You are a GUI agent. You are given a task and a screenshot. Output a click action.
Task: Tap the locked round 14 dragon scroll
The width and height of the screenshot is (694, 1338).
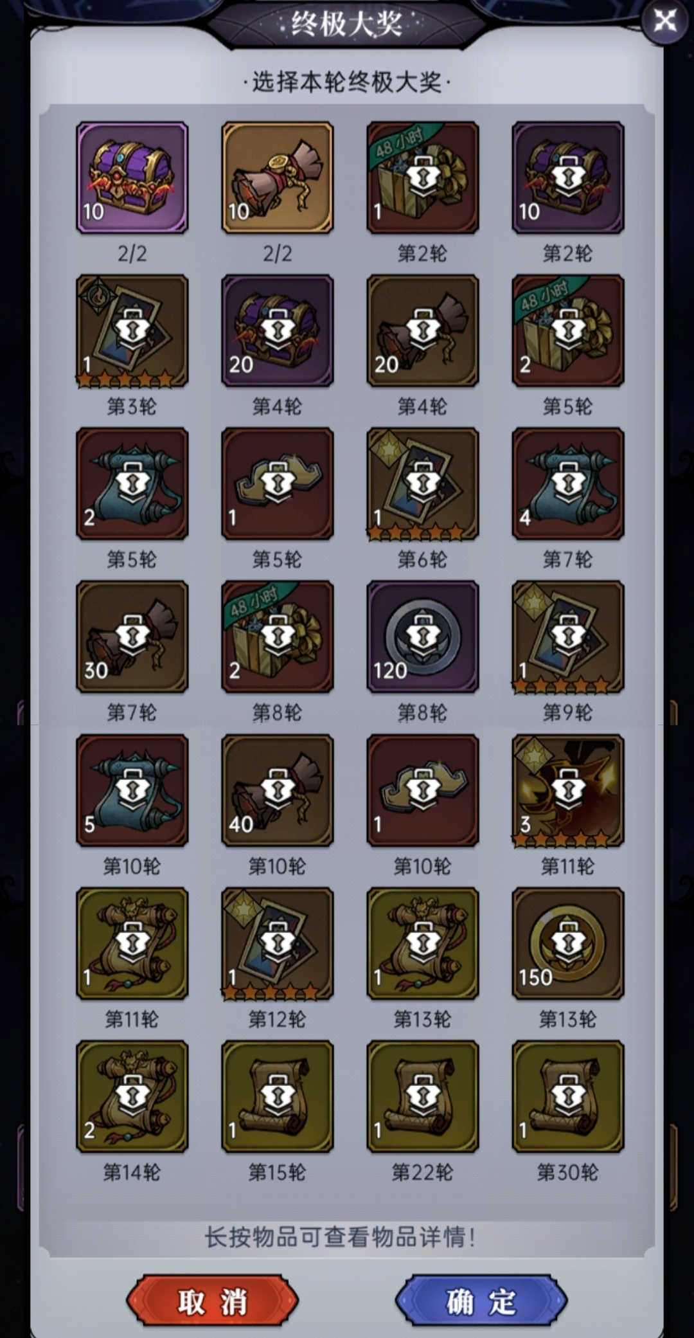[x=132, y=1096]
